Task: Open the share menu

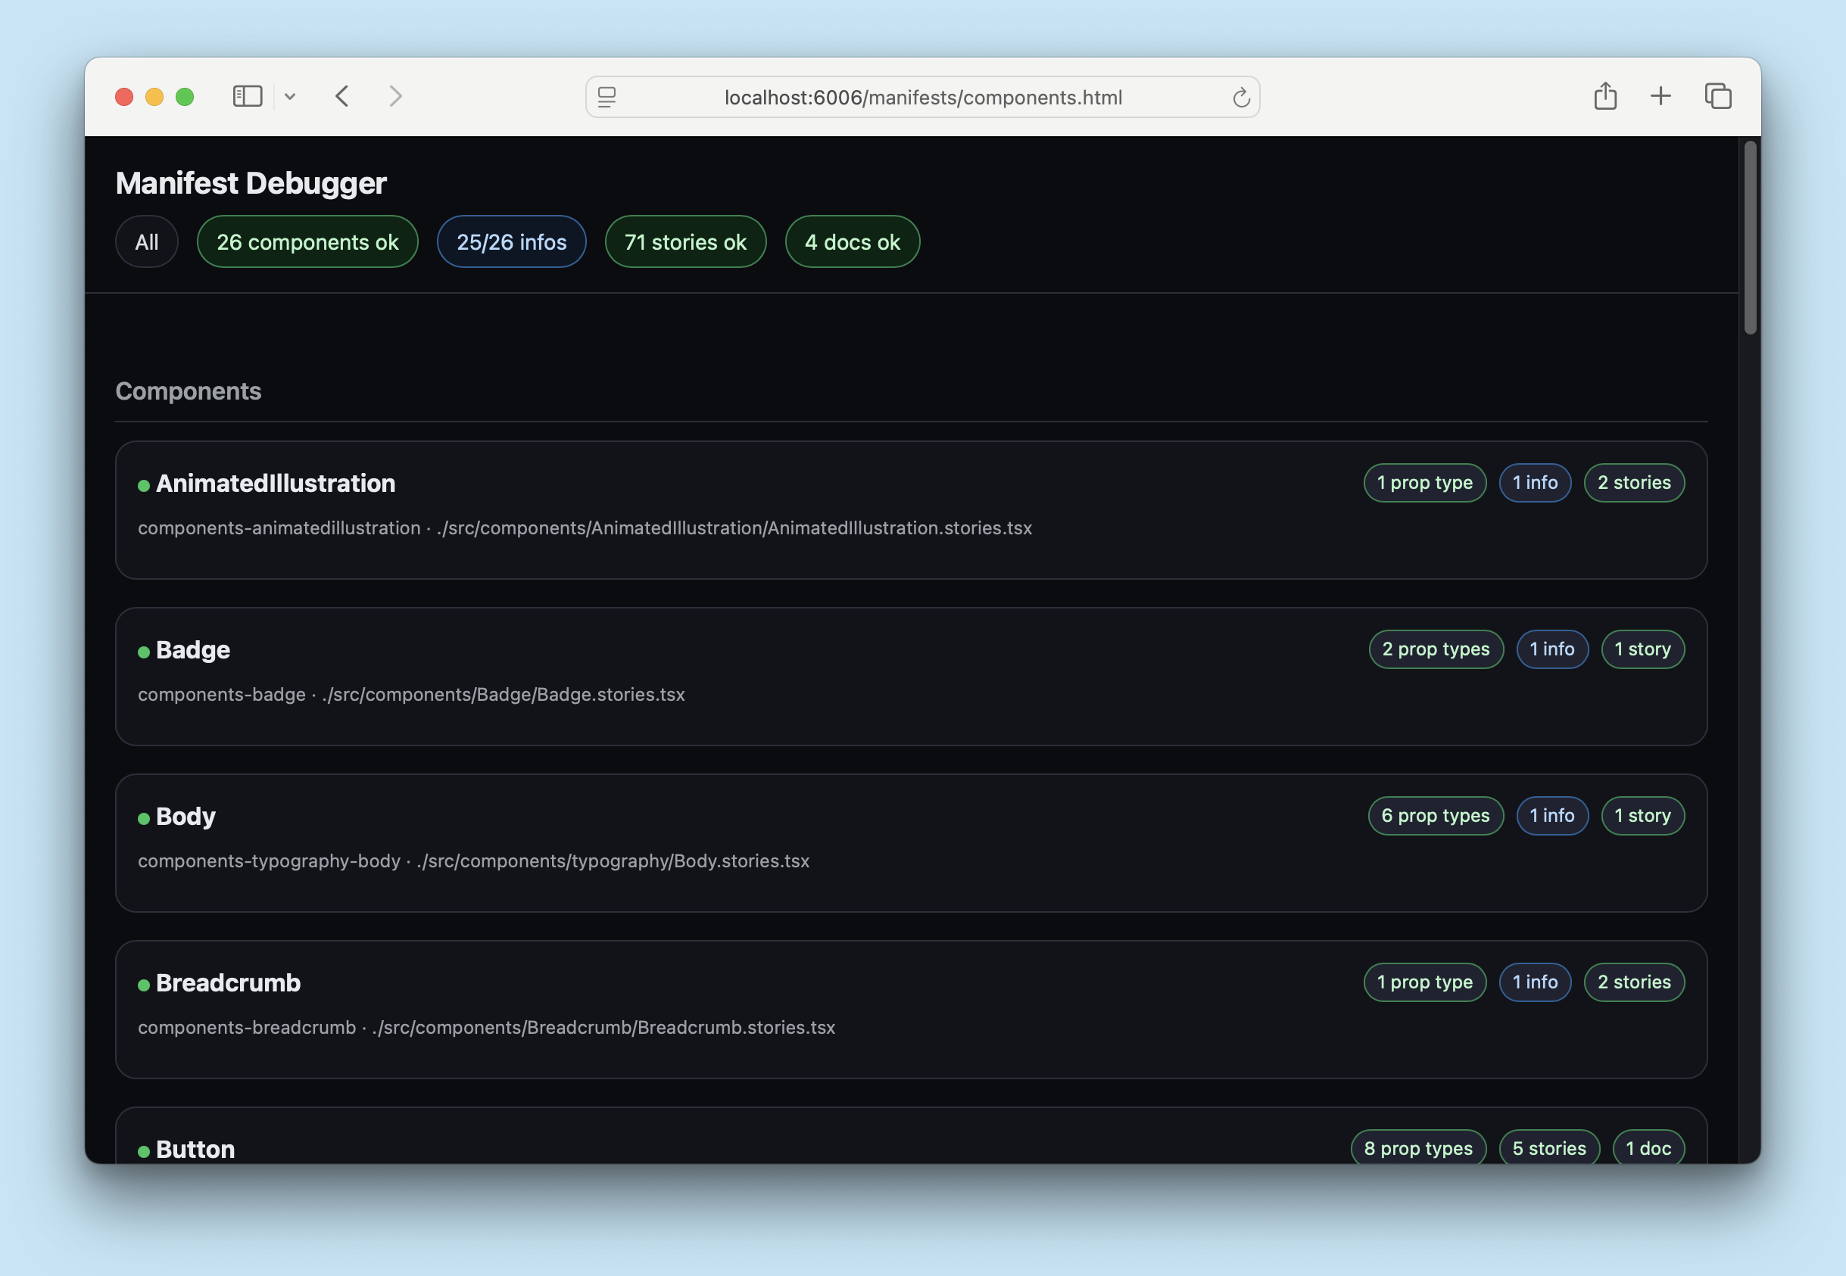Action: pos(1605,96)
